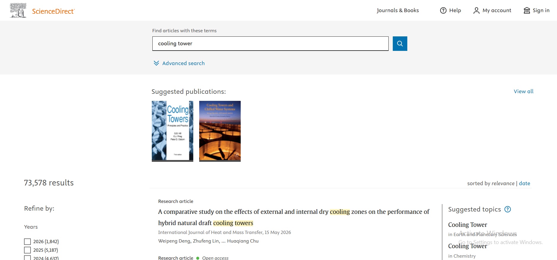Image resolution: width=557 pixels, height=260 pixels.
Task: Click Suggested topics help question icon
Action: tap(507, 209)
